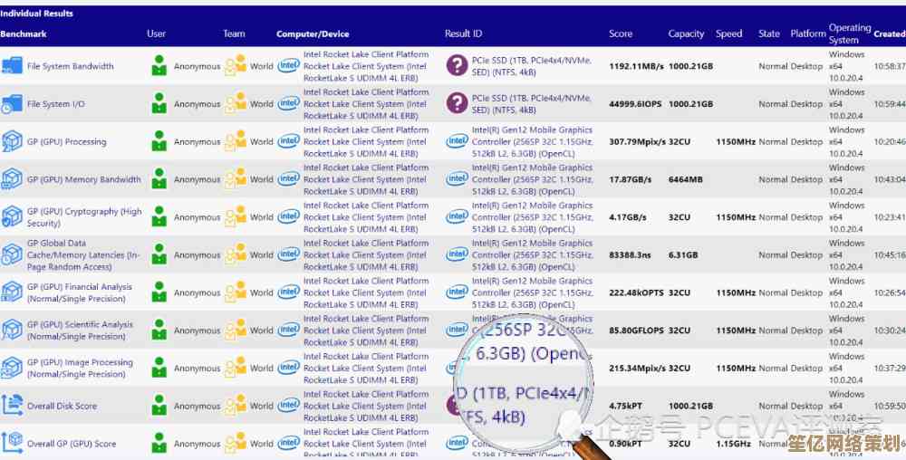Screen dimensions: 906x460
Task: Click the green Anonymous user icon in first row
Action: pyautogui.click(x=159, y=66)
